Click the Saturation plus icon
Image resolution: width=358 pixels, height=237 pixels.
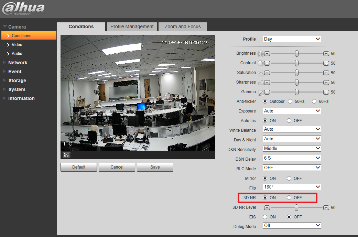(x=326, y=73)
